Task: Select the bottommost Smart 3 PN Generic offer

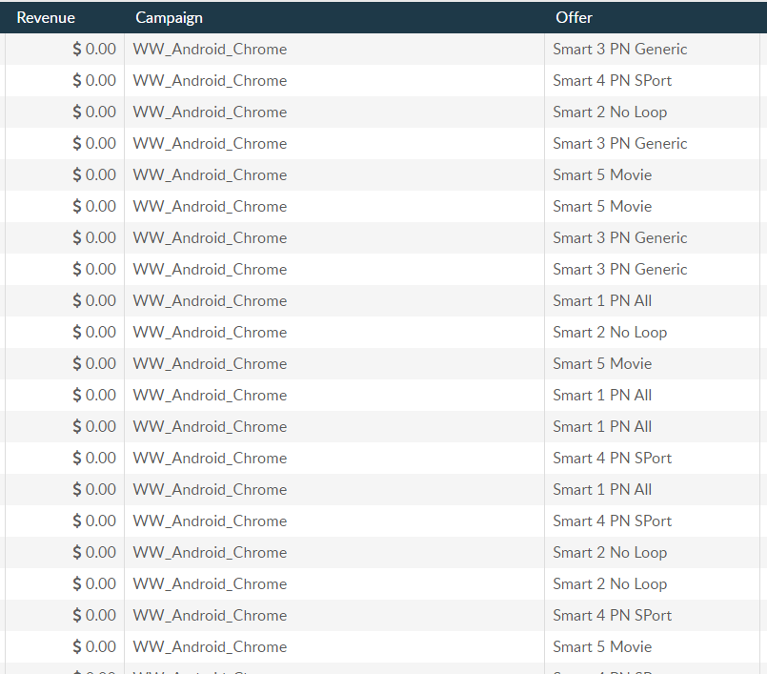Action: click(x=619, y=269)
